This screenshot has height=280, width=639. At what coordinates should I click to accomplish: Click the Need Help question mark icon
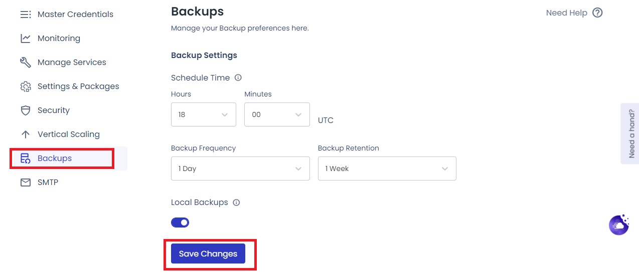point(597,13)
